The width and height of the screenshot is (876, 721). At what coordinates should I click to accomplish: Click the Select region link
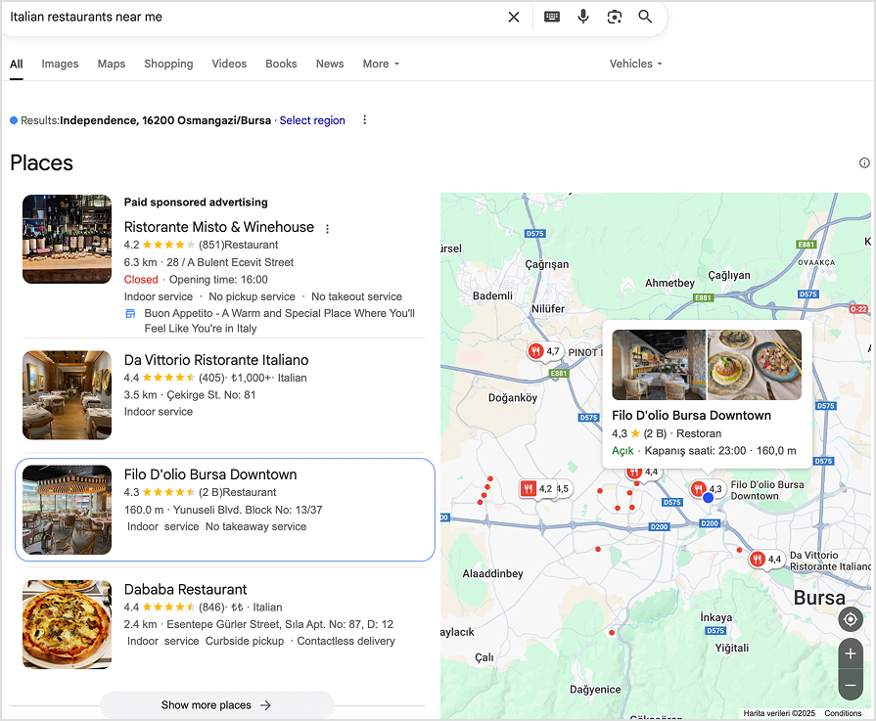coord(312,119)
